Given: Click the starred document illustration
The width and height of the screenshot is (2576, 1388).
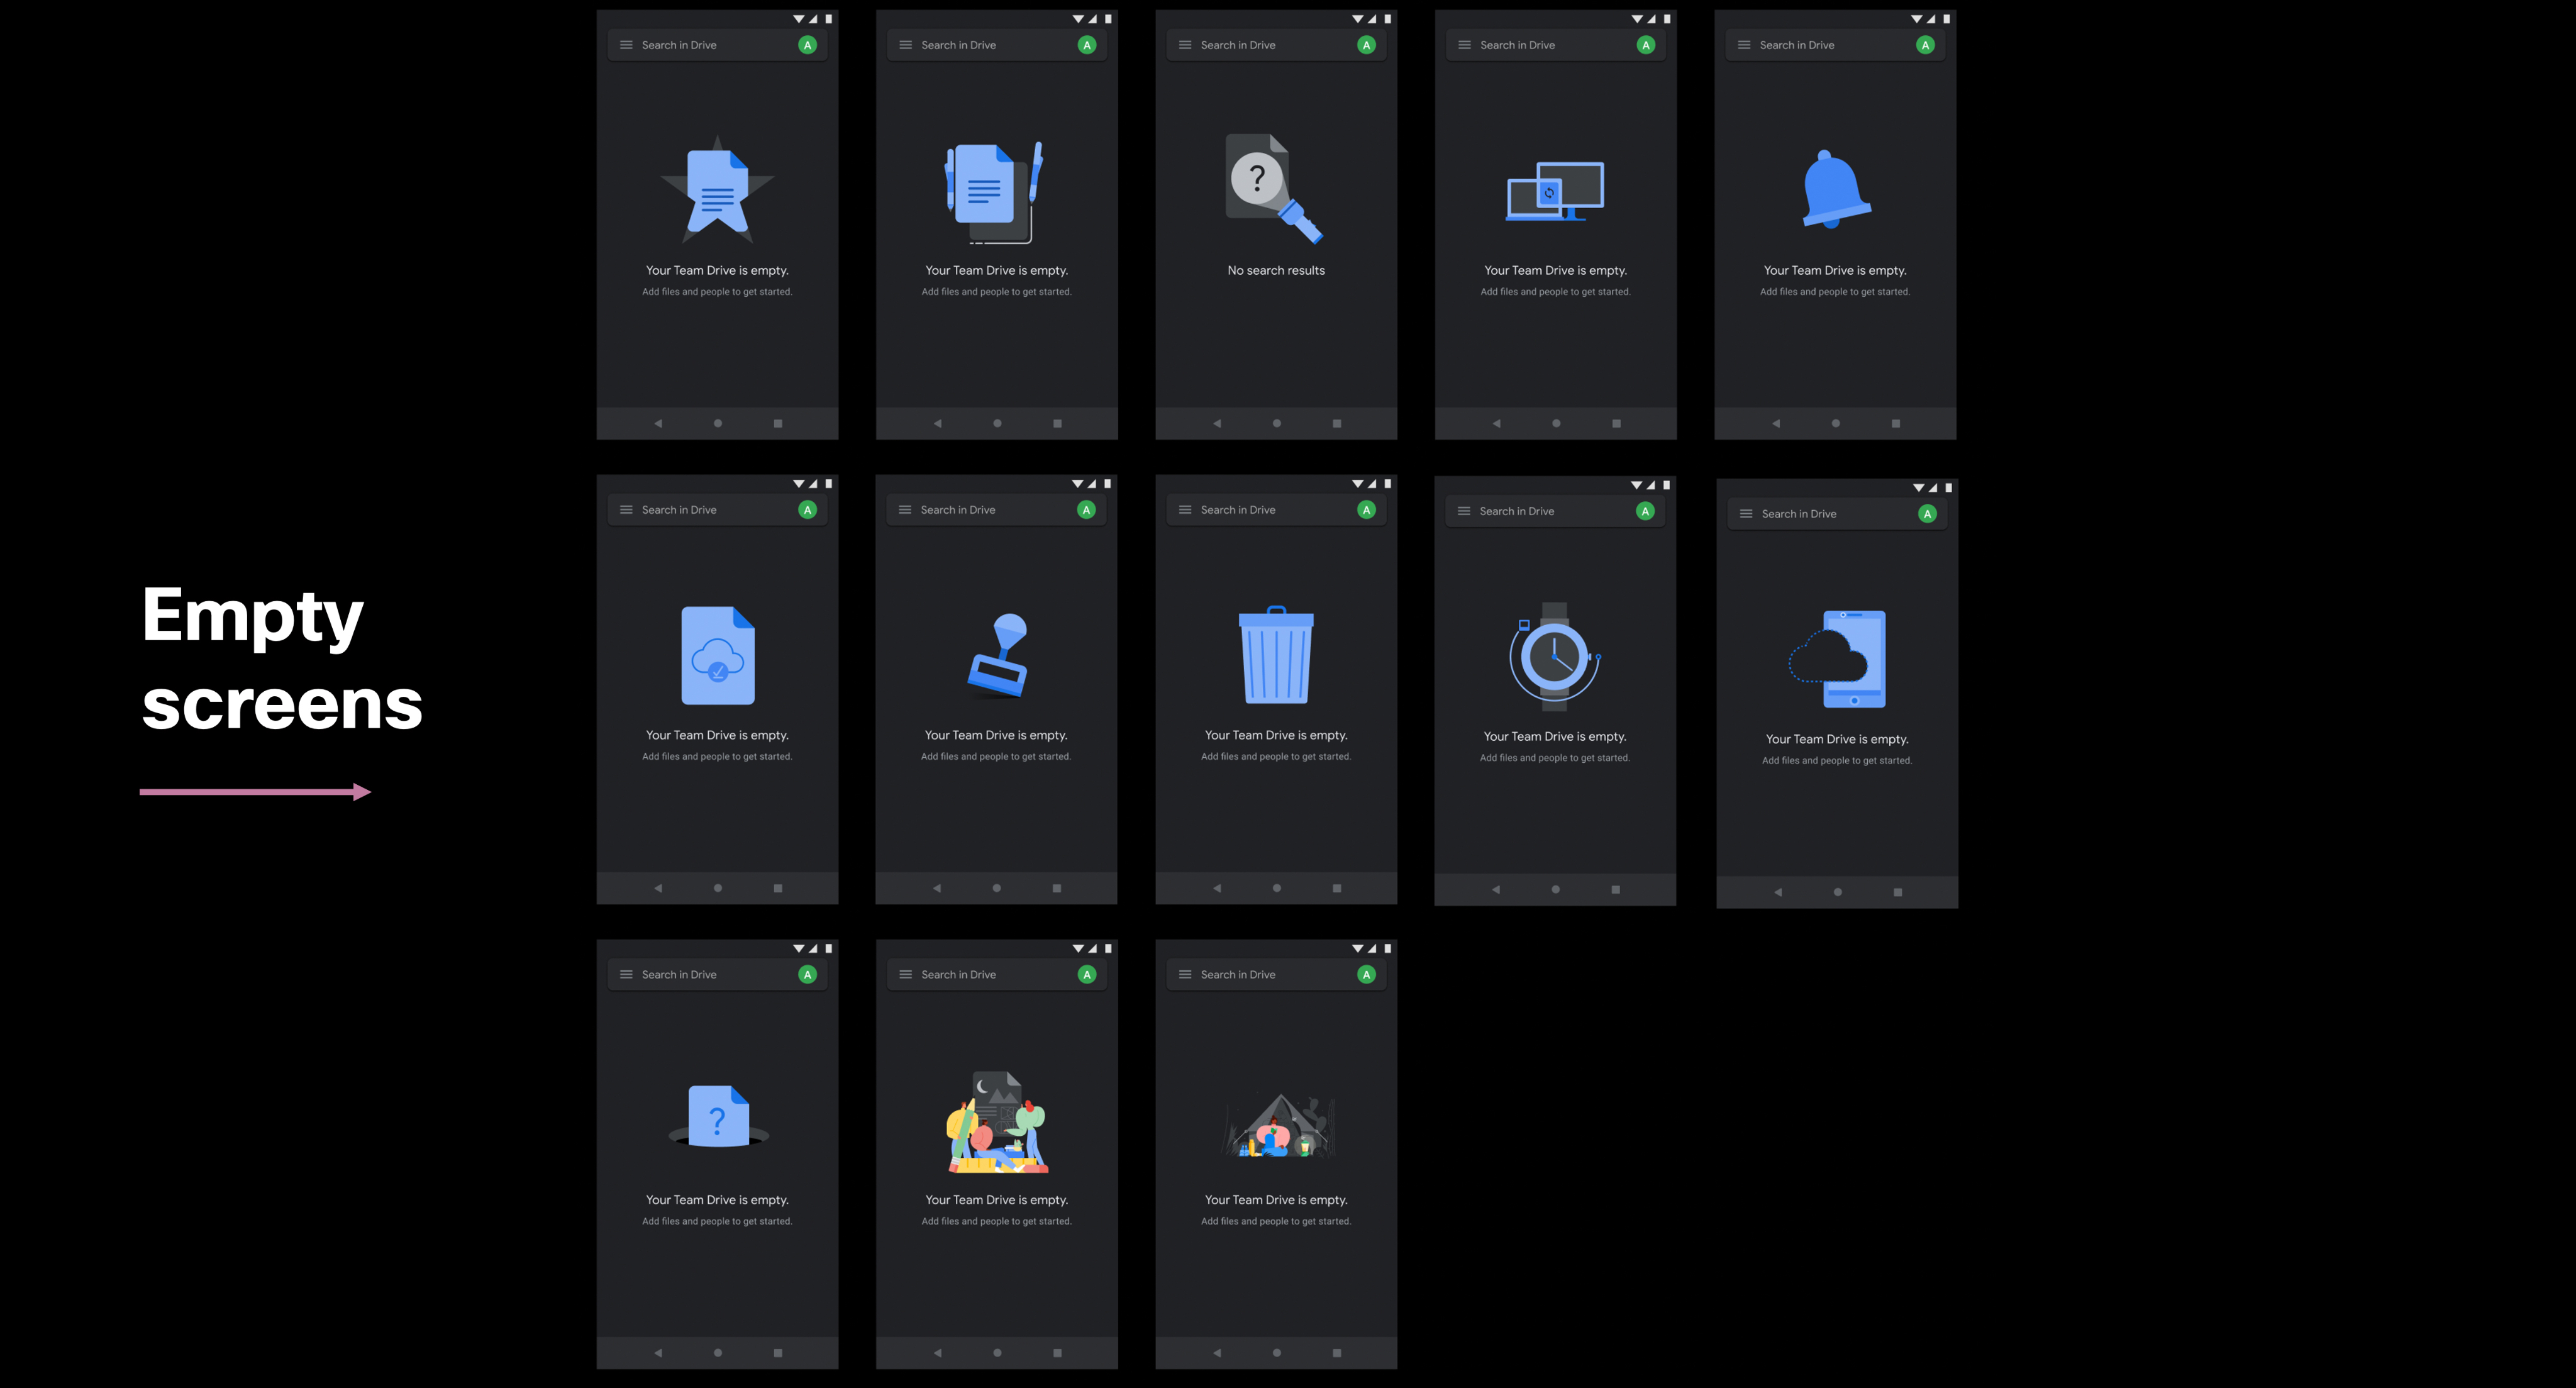Looking at the screenshot, I should [717, 190].
